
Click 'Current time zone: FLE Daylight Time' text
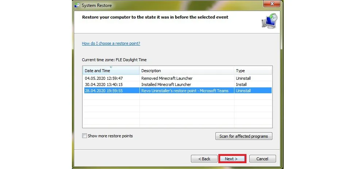[114, 60]
